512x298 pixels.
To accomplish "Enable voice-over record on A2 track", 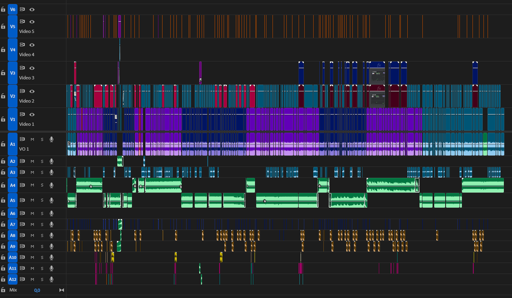I will (x=51, y=161).
